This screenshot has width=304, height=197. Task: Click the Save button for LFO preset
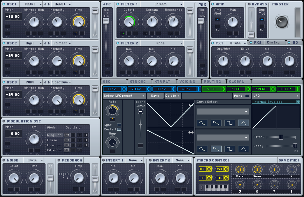[155, 96]
